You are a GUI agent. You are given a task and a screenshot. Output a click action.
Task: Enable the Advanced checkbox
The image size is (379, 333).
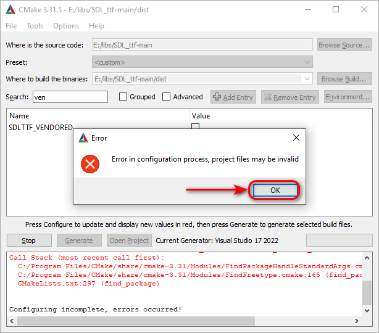167,97
